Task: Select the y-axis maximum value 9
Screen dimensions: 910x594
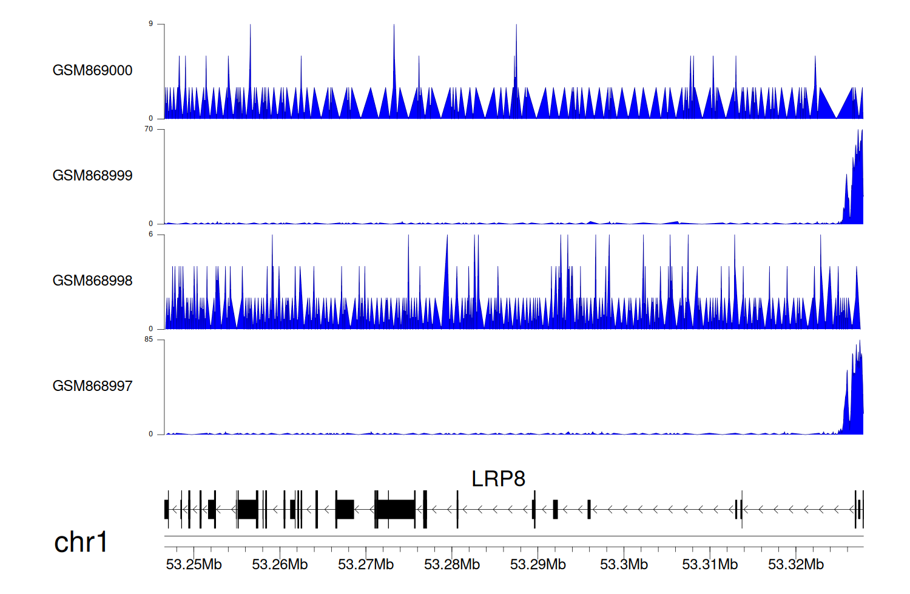Action: click(x=150, y=24)
